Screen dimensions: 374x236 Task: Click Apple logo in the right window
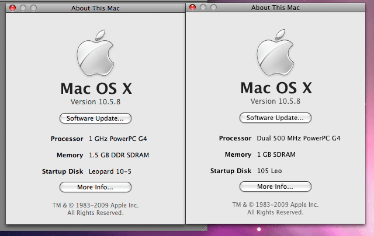[275, 52]
